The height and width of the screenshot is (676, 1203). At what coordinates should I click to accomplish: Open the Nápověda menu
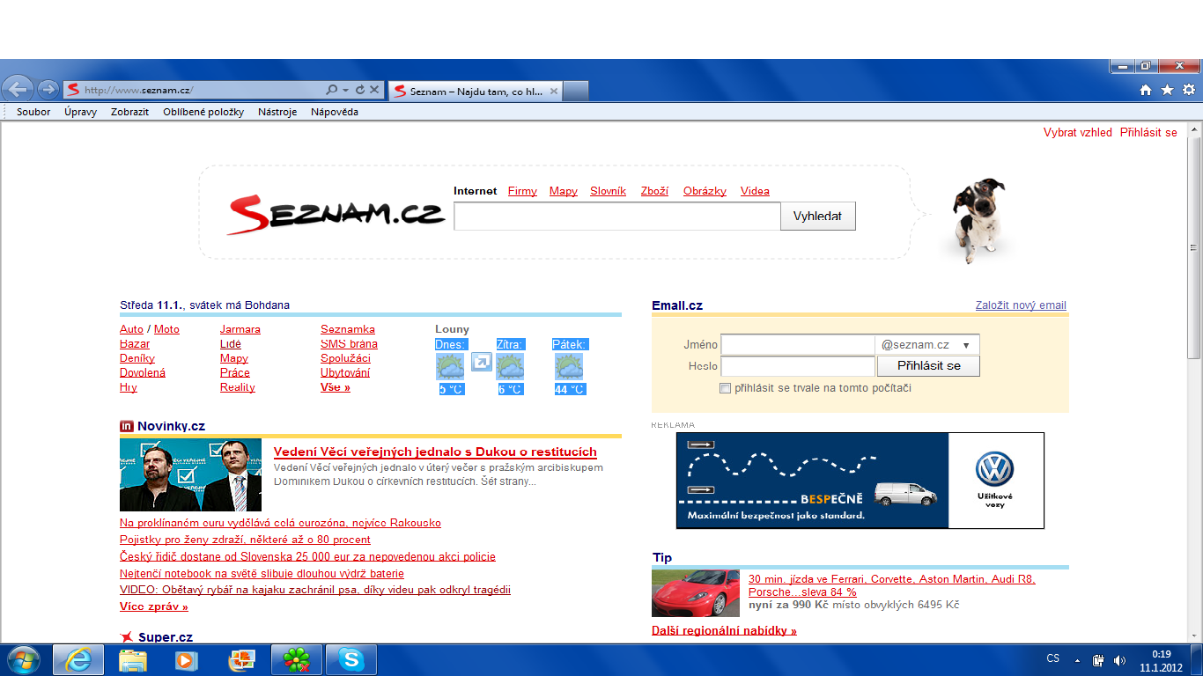click(335, 112)
